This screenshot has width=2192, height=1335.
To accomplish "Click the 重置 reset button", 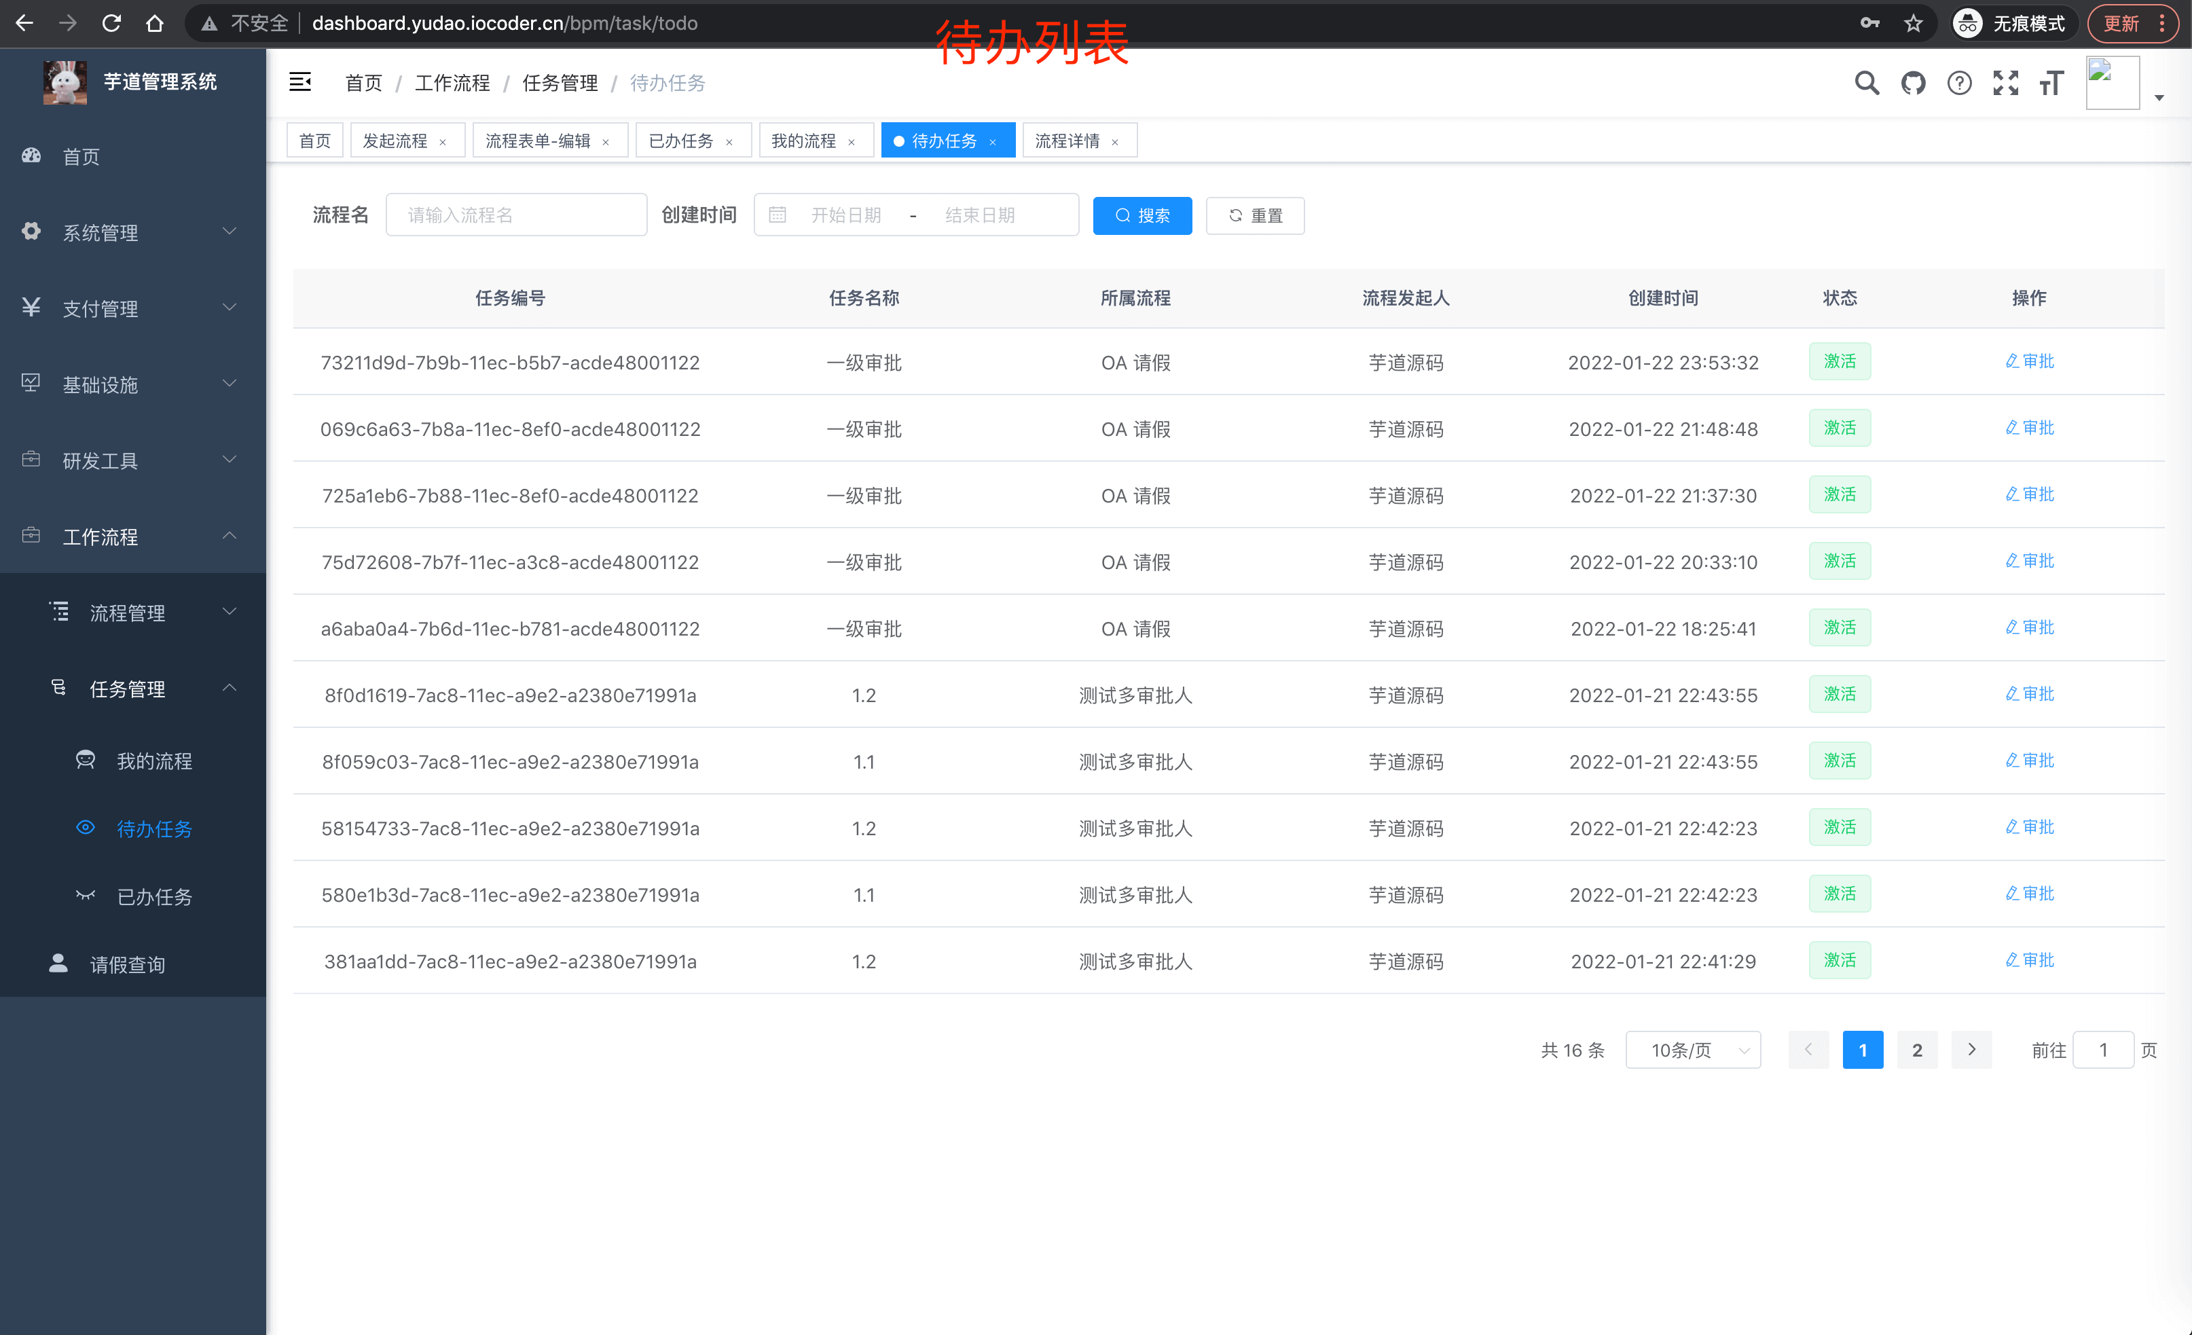I will [x=1254, y=215].
